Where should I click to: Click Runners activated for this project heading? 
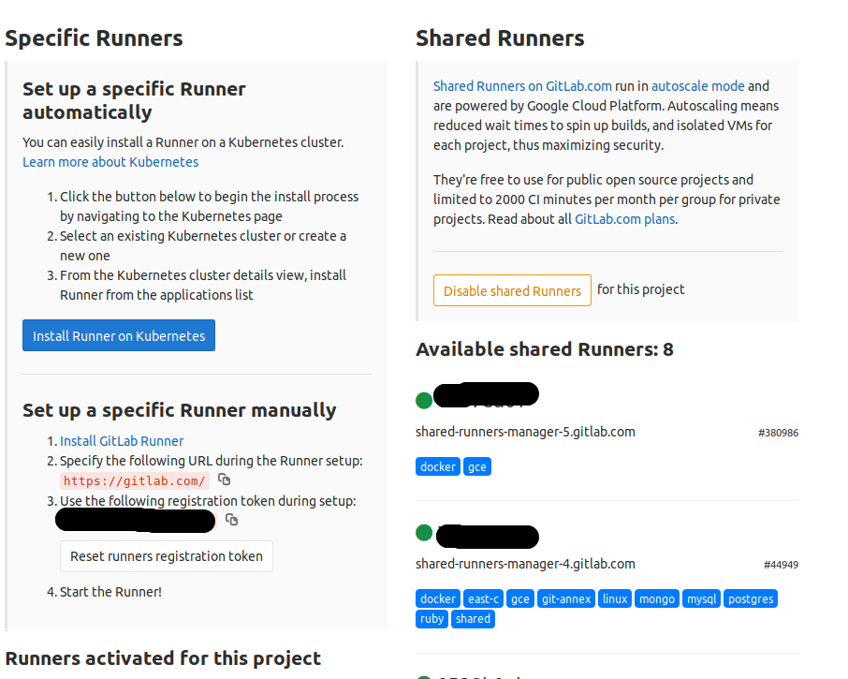tap(163, 658)
